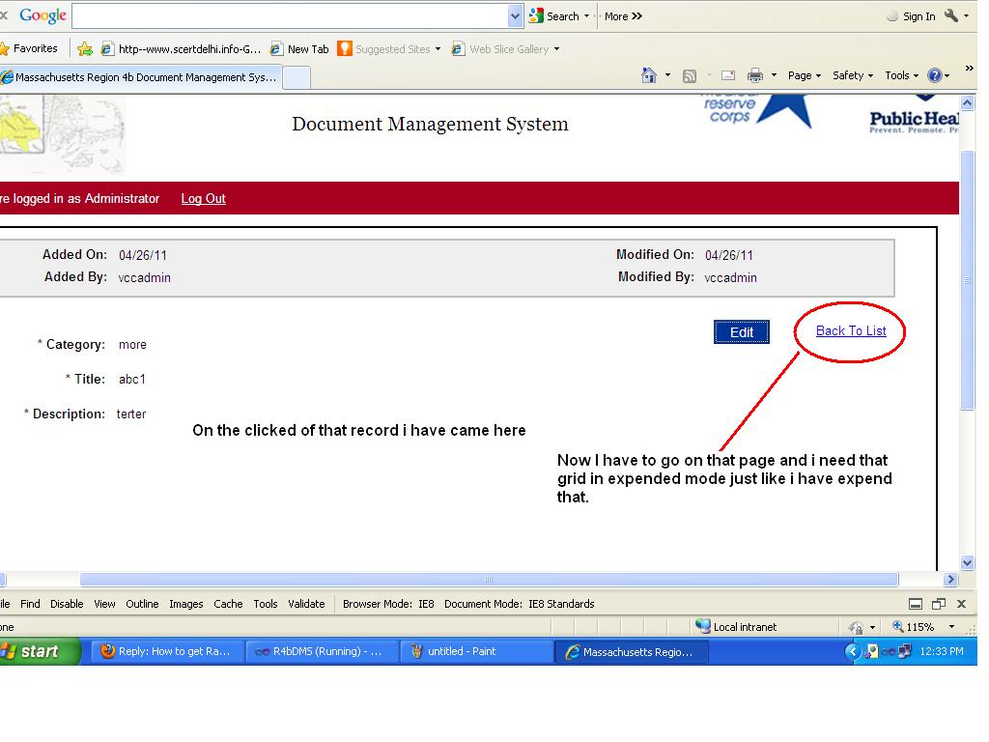Click Add to Favorites bar icon

coord(85,48)
